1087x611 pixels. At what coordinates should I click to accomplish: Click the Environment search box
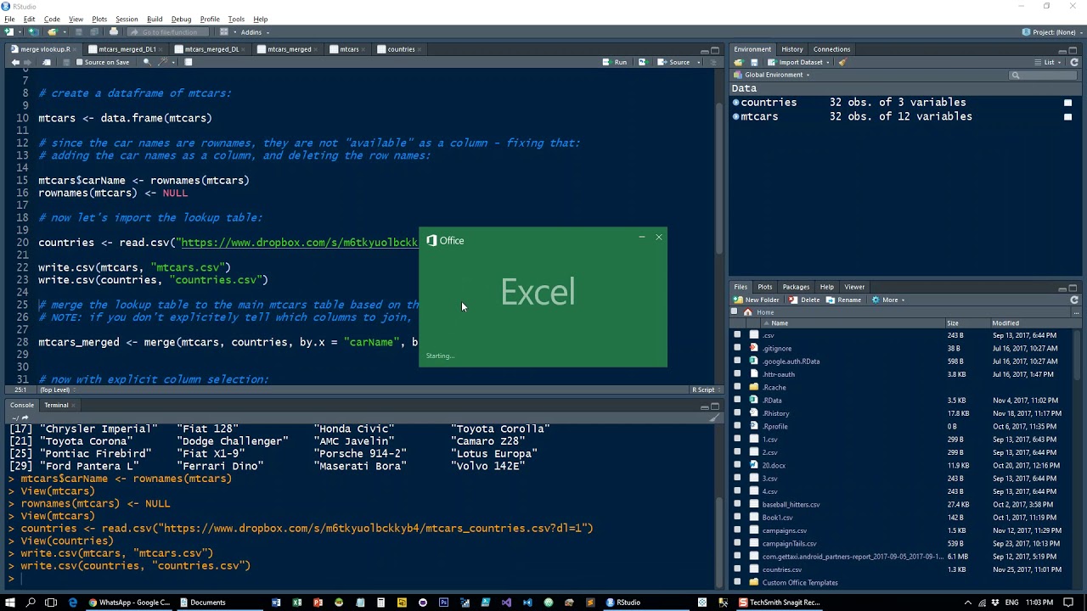[x=1043, y=75]
